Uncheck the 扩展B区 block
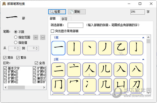The height and width of the screenshot is (103, 157). point(5,75)
